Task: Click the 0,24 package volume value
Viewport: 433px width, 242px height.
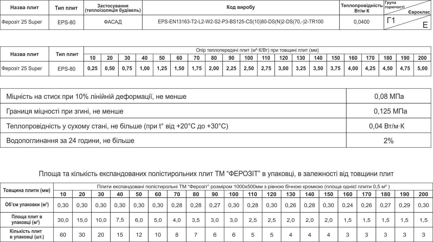Action: tap(347, 205)
